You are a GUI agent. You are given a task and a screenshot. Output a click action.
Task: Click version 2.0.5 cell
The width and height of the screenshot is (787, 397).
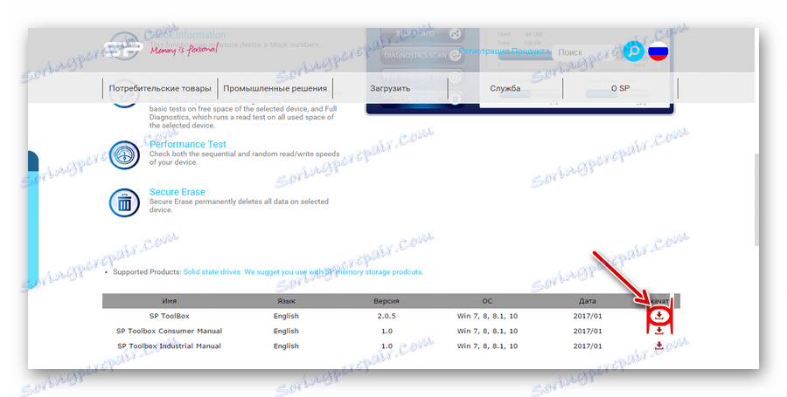(387, 316)
